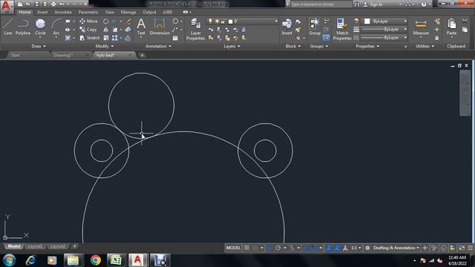Open the Insert ribbon tab
Image resolution: width=475 pixels, height=267 pixels.
point(42,12)
